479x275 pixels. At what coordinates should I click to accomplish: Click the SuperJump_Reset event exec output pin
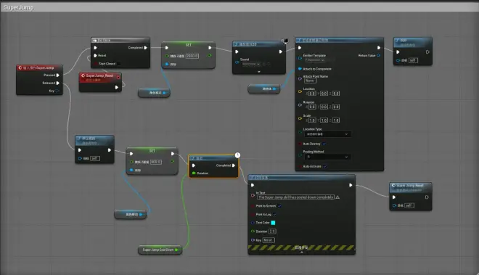(x=116, y=87)
